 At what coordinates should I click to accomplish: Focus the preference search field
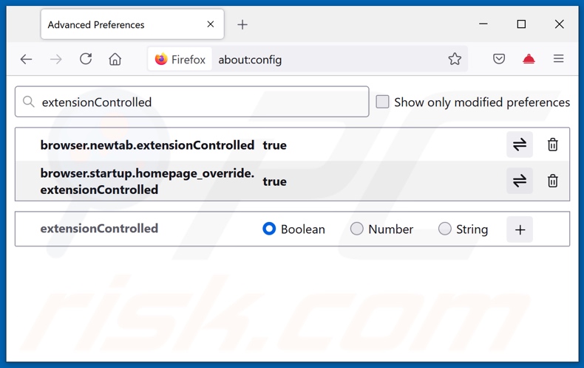pyautogui.click(x=191, y=102)
